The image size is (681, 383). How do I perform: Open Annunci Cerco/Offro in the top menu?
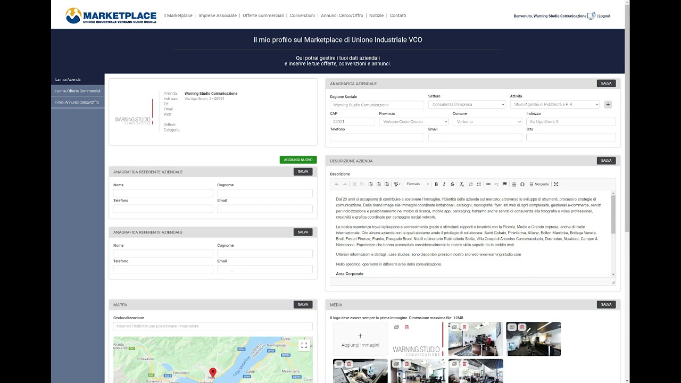[342, 16]
